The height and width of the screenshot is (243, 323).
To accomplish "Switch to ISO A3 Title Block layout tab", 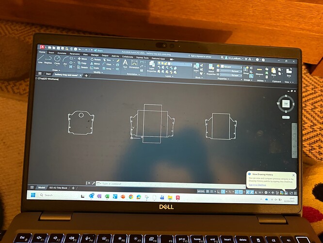I will (58, 187).
